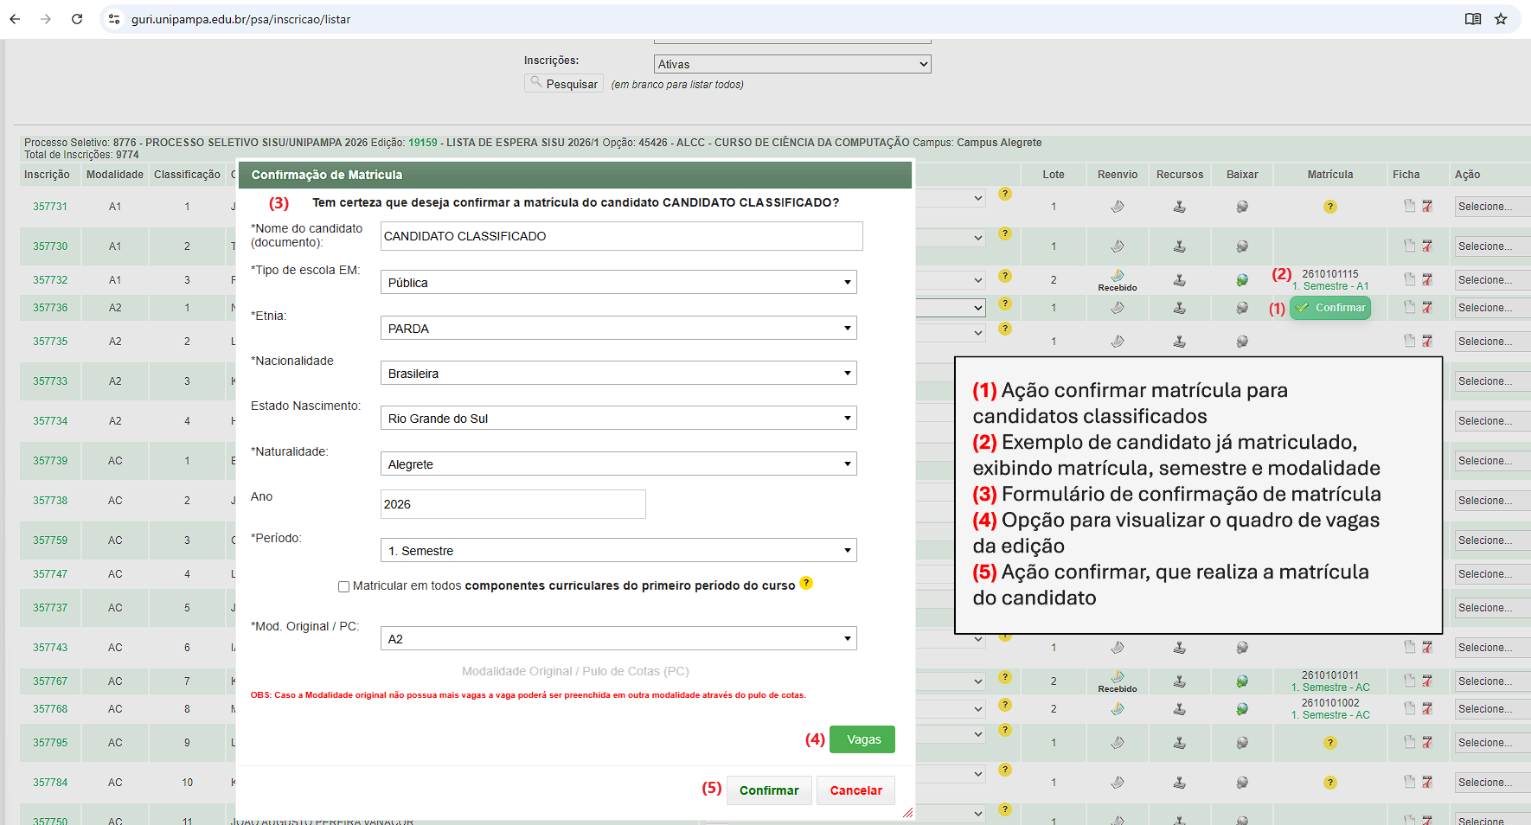Click the Reenvio icon for inscrição 357768
The width and height of the screenshot is (1531, 825).
(1118, 709)
